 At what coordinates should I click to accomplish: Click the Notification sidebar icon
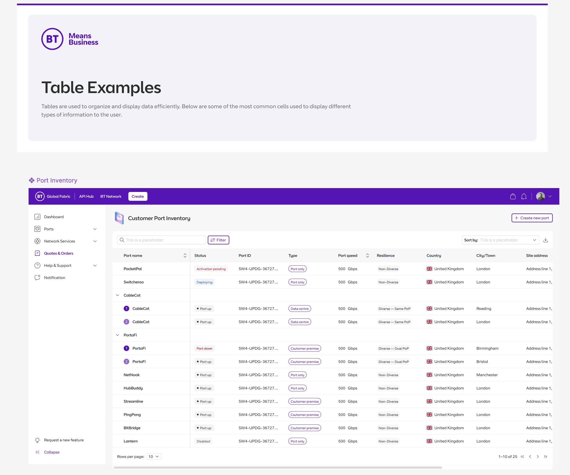coord(37,278)
